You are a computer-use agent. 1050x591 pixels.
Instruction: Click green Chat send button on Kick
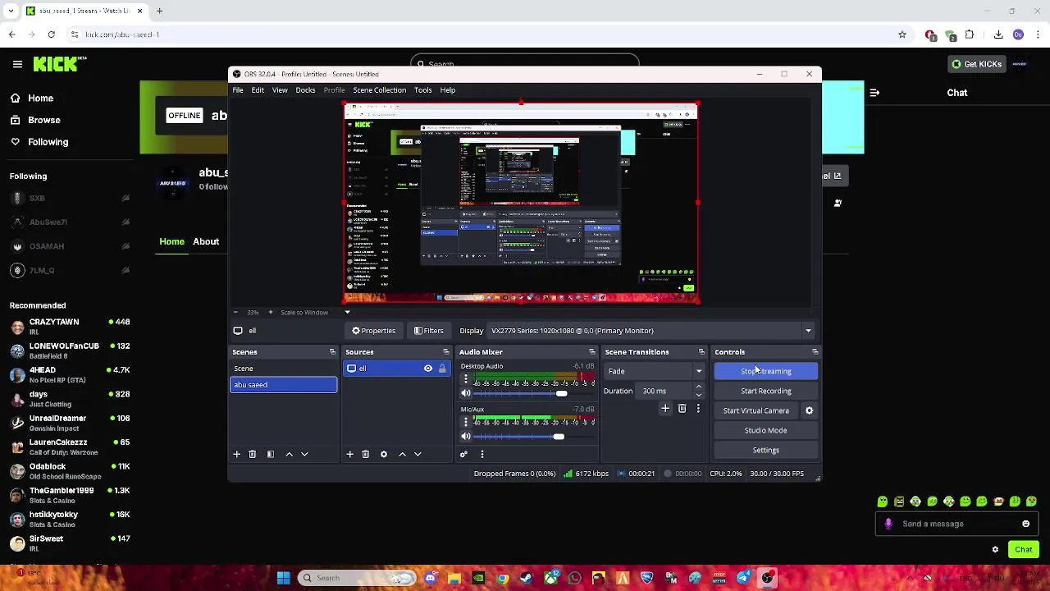(1024, 550)
